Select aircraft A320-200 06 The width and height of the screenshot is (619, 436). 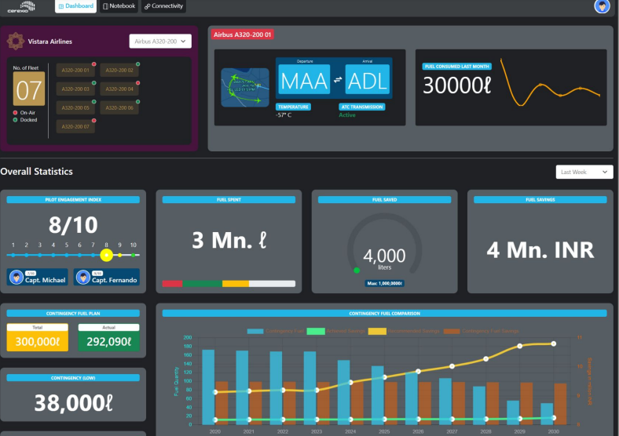click(x=119, y=107)
